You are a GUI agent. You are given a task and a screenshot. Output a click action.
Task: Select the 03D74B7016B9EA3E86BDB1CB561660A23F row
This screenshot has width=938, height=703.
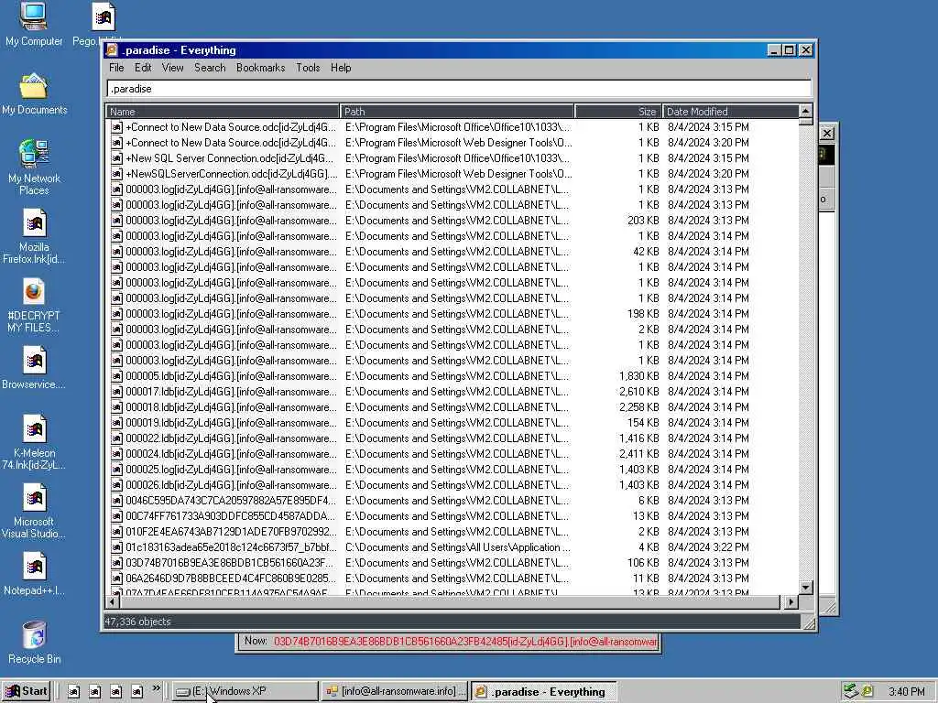[x=453, y=563]
